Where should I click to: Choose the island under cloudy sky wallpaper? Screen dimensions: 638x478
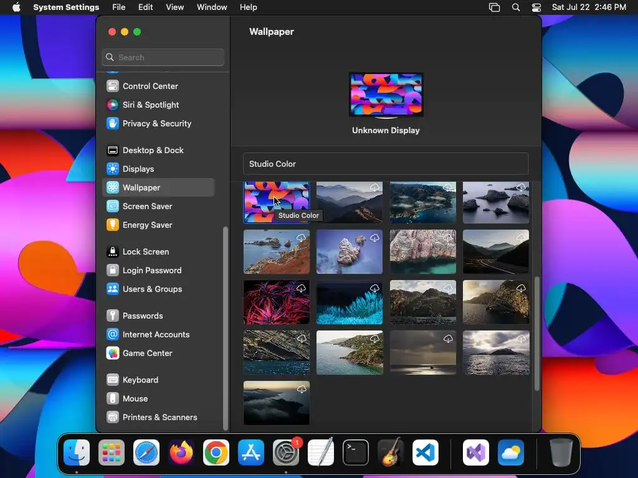coord(496,353)
